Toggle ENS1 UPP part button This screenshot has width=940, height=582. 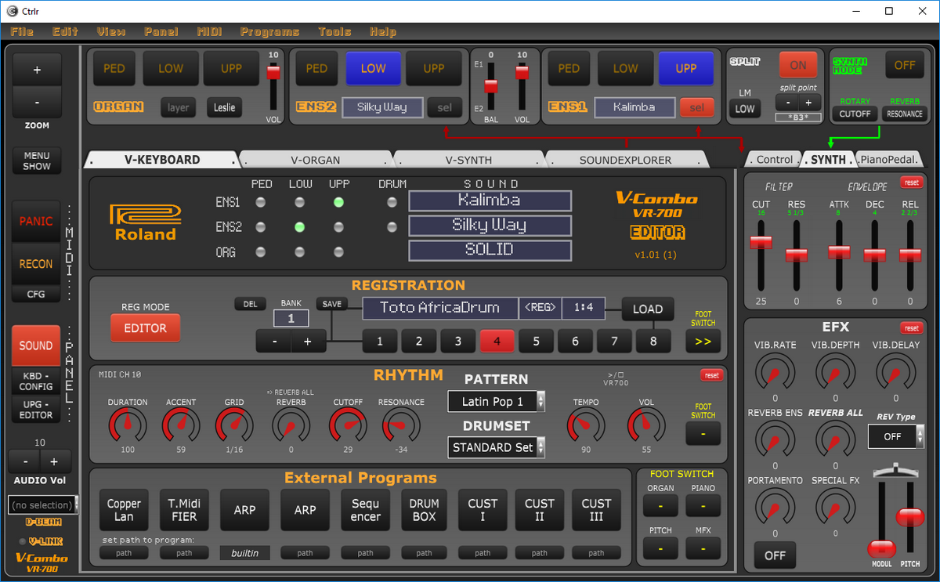(x=686, y=68)
